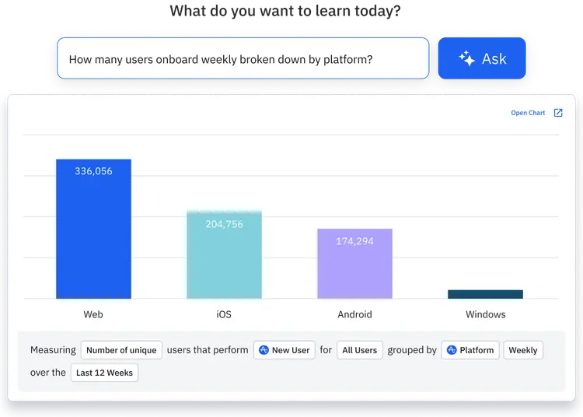Open the Last 12 Weeks date range

coord(104,373)
